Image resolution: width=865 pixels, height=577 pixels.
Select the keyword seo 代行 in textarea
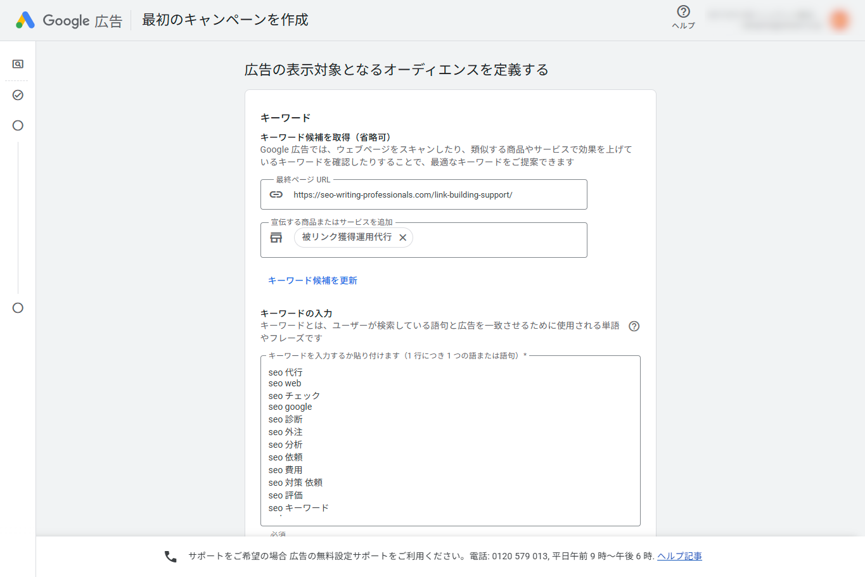(x=285, y=372)
